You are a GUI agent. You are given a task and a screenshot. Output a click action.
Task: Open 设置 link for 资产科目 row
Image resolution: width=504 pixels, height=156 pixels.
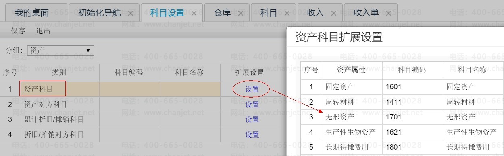click(252, 89)
